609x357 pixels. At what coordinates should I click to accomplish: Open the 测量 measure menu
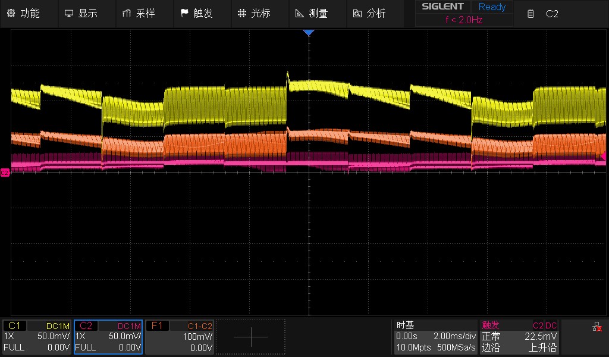(x=311, y=13)
